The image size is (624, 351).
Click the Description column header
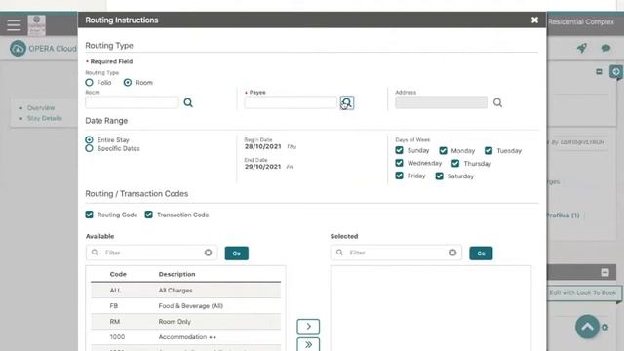176,274
